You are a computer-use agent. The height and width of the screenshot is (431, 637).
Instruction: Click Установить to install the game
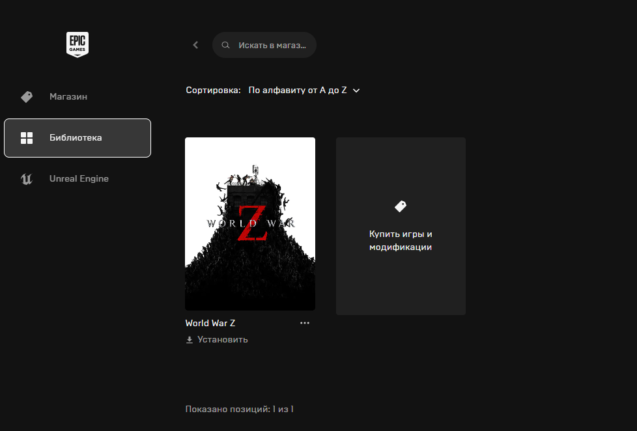click(x=222, y=340)
